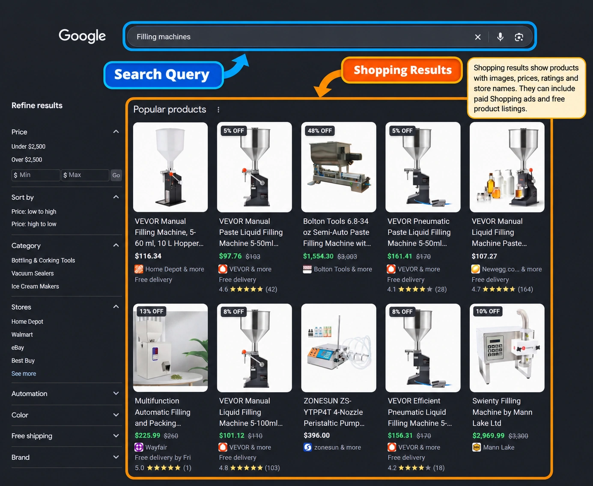This screenshot has width=593, height=486.
Task: Click the Home Depot store icon under $116.34
Action: pos(139,269)
